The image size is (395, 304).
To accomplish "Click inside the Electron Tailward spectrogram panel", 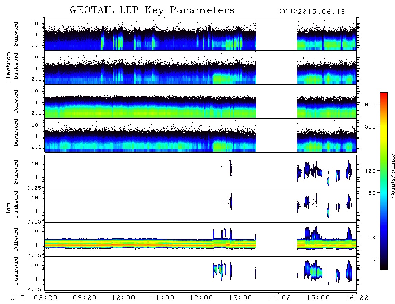I will pyautogui.click(x=201, y=102).
